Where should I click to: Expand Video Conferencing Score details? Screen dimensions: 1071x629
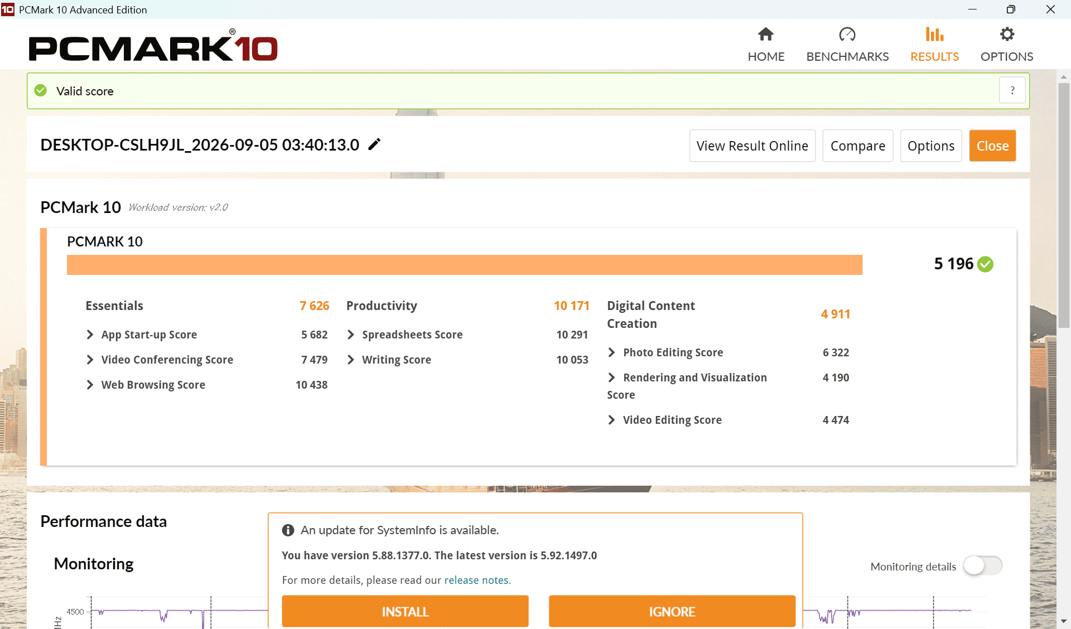click(90, 360)
